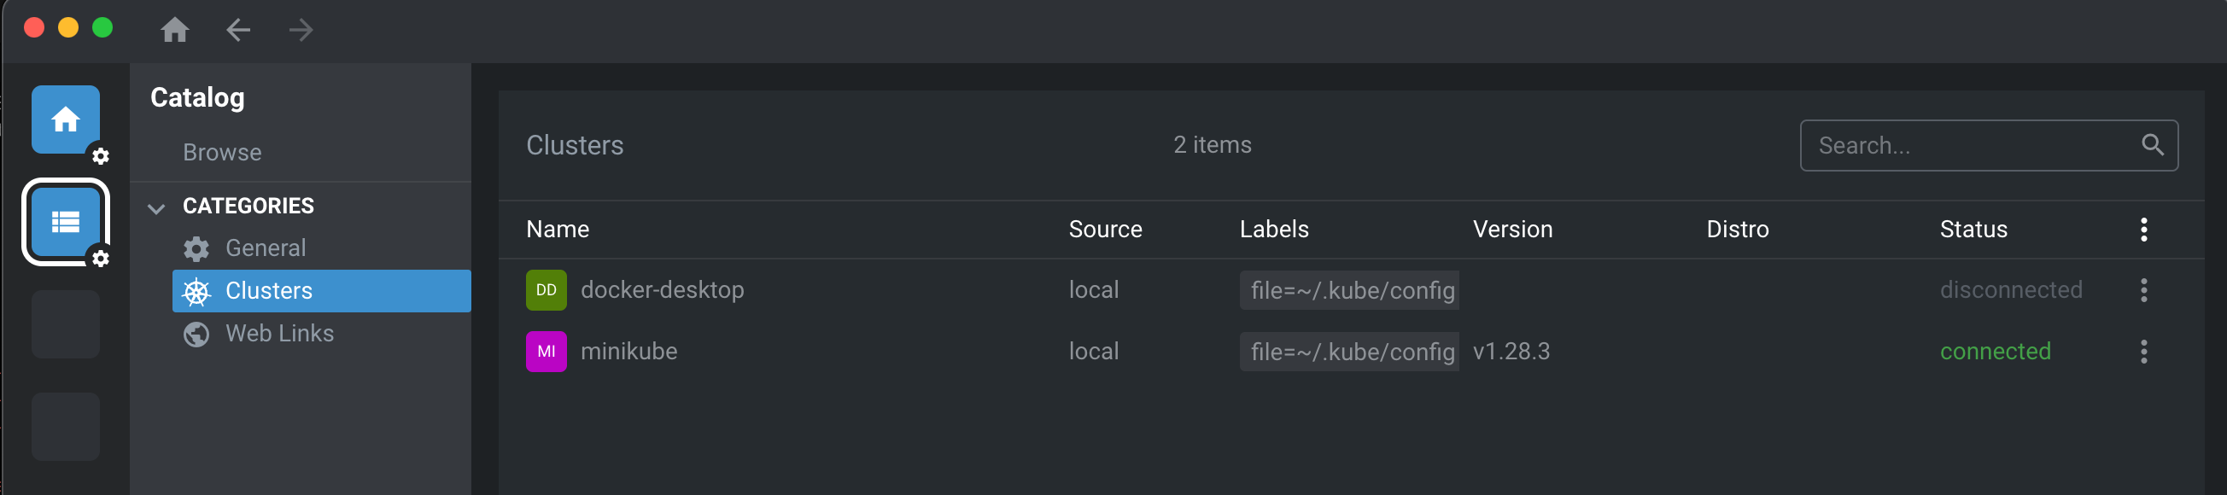Click the home icon in top toolbar

(175, 30)
